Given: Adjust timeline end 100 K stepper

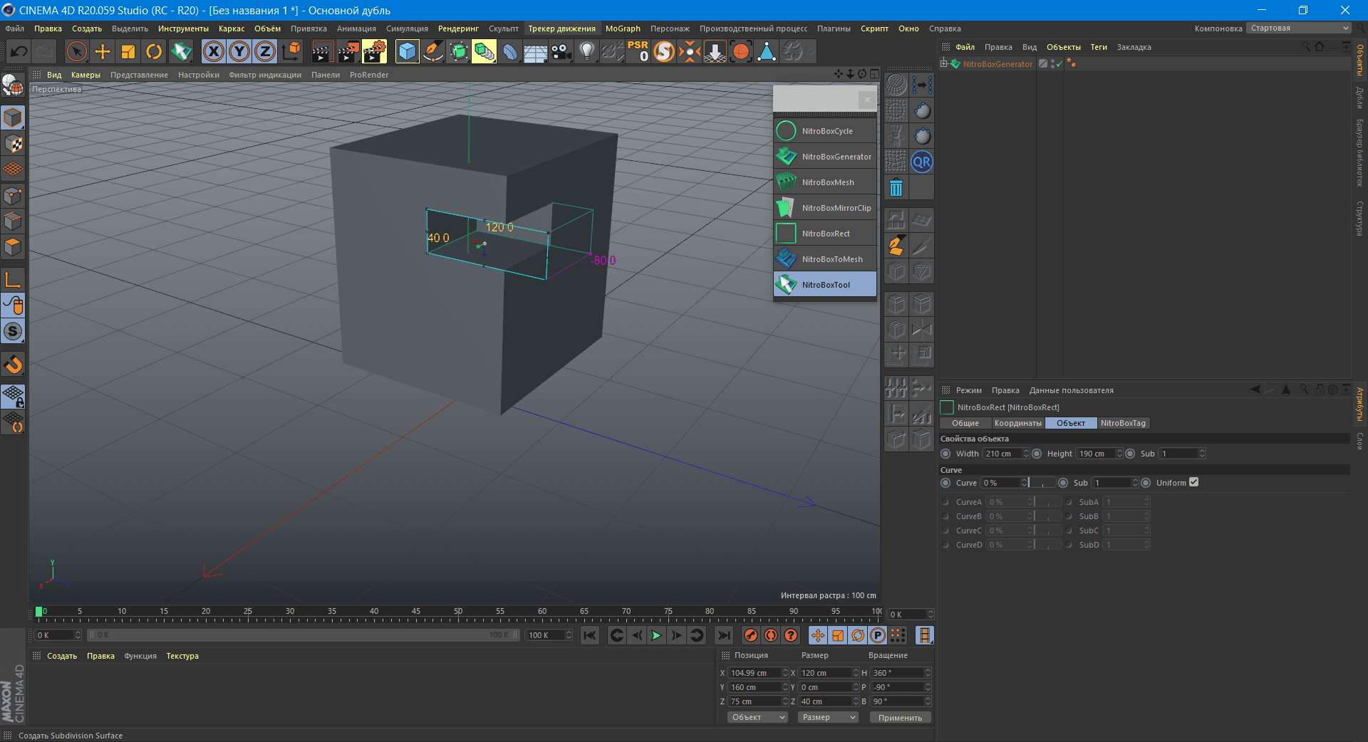Looking at the screenshot, I should (569, 635).
